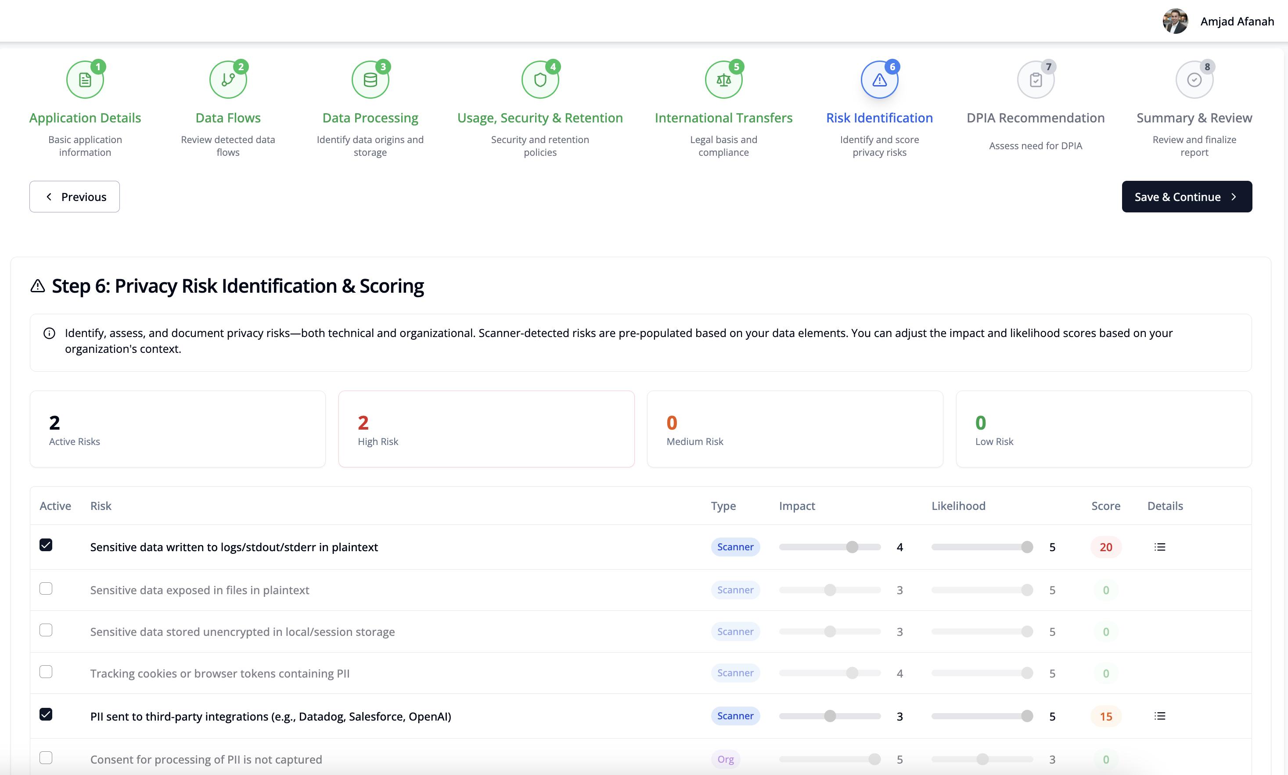Switch to the Data Flows step label
1288x775 pixels.
[x=228, y=118]
